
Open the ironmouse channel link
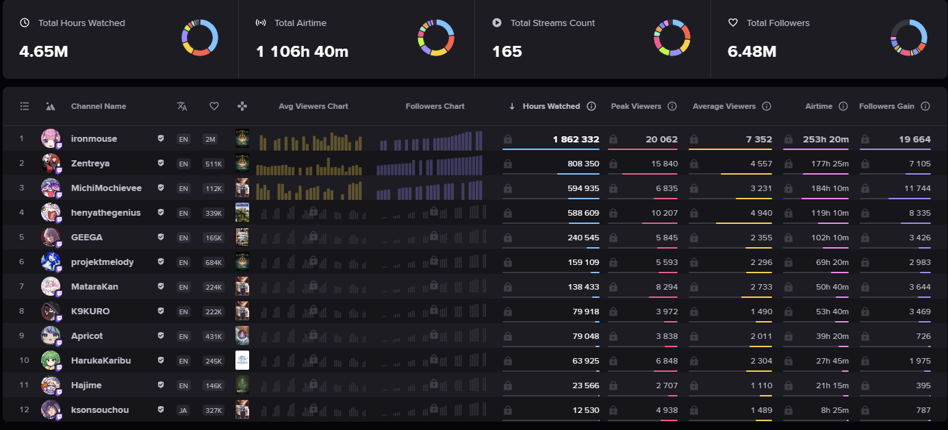94,139
